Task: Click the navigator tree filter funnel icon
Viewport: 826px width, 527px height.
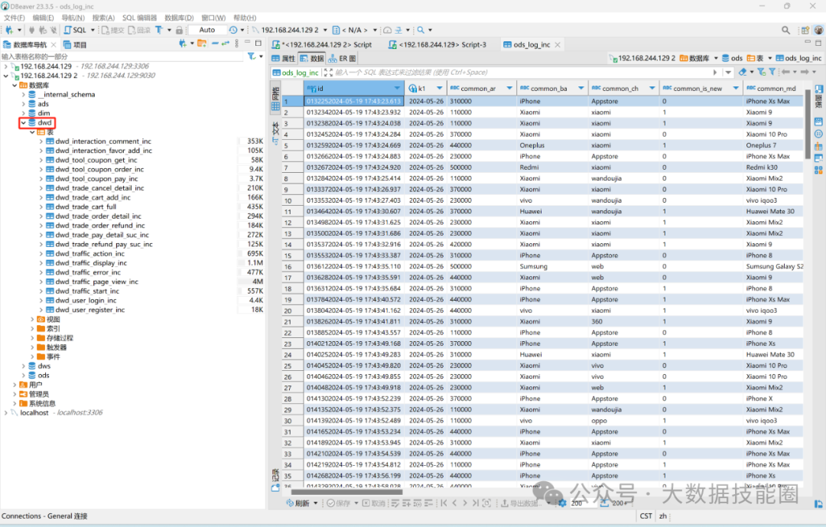Action: point(251,57)
